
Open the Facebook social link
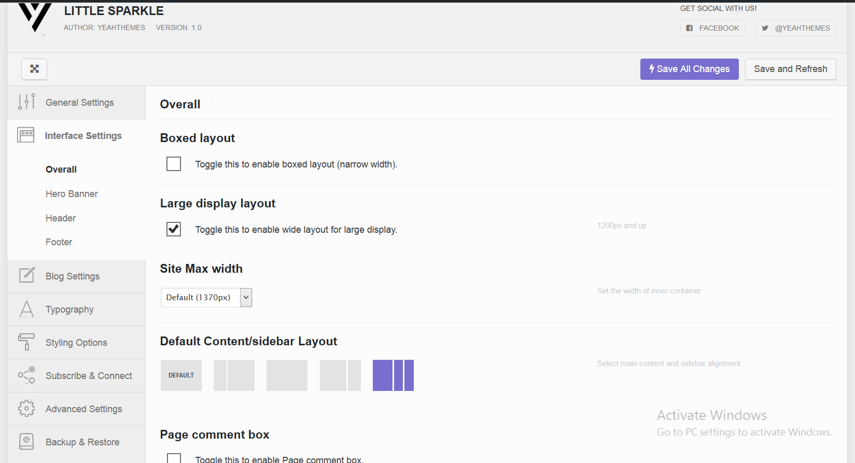712,28
